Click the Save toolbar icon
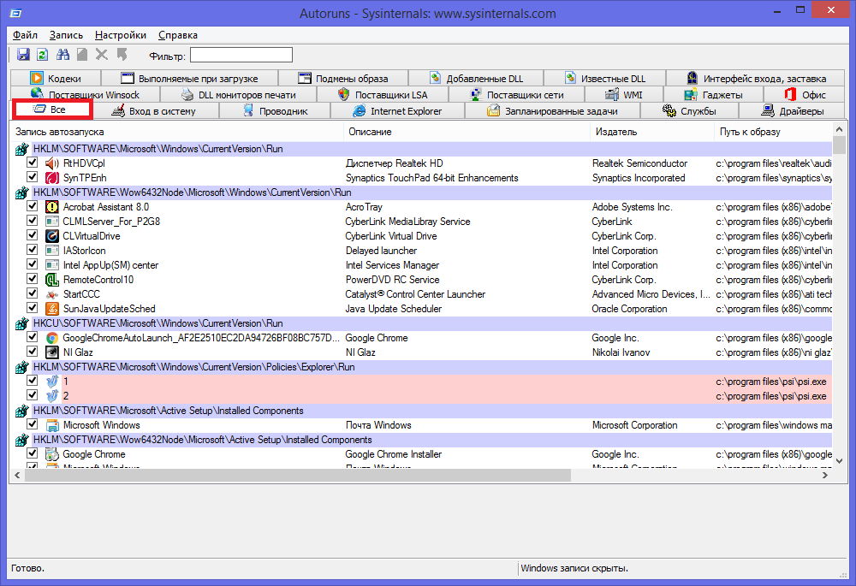The height and width of the screenshot is (586, 856). 24,55
